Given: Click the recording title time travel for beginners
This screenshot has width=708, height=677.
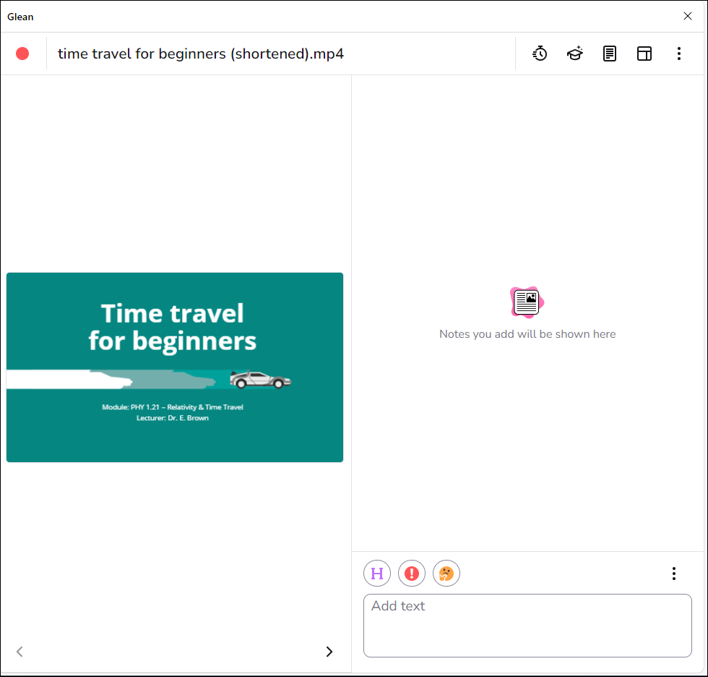Looking at the screenshot, I should [x=201, y=54].
